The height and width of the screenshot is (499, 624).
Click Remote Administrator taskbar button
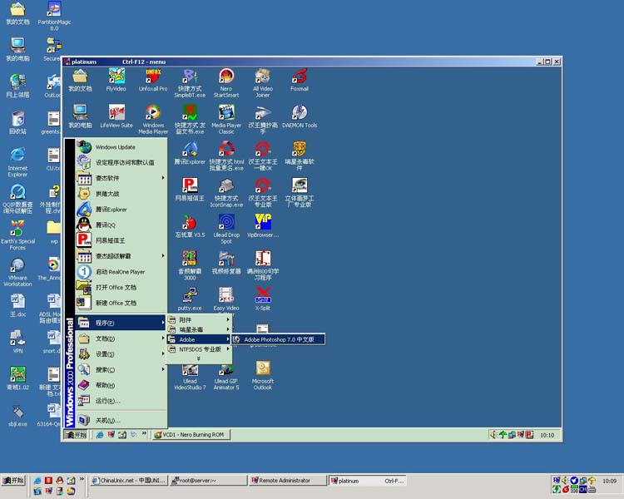pos(290,481)
